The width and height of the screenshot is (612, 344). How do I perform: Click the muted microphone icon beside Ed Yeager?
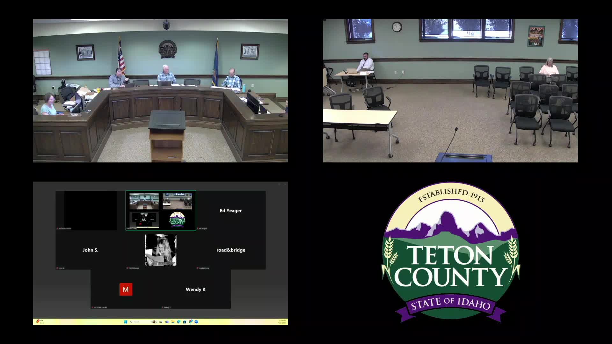[x=198, y=228]
